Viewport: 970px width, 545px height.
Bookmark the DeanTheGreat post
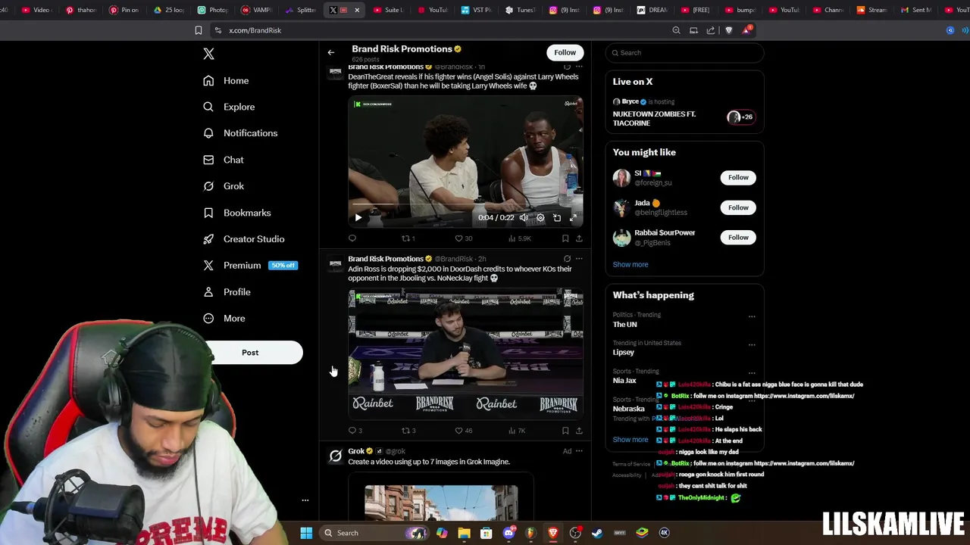pos(565,238)
